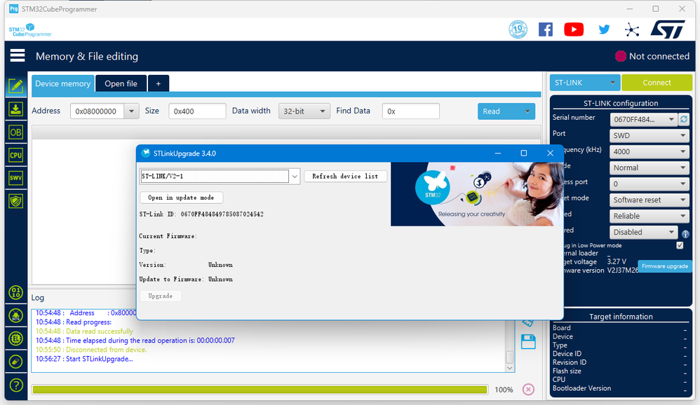
Task: Close the STLinkUpgrade 3.4.0 dialog
Action: tap(550, 153)
